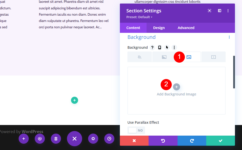Switch to the Advanced tab

click(x=186, y=28)
